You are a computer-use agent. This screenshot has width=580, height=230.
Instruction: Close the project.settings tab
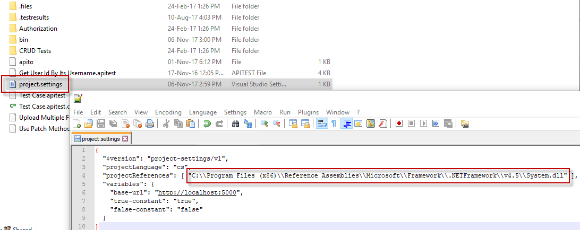(x=125, y=139)
